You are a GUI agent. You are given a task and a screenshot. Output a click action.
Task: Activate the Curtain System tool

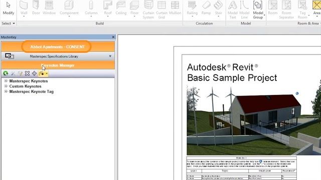[x=148, y=9]
